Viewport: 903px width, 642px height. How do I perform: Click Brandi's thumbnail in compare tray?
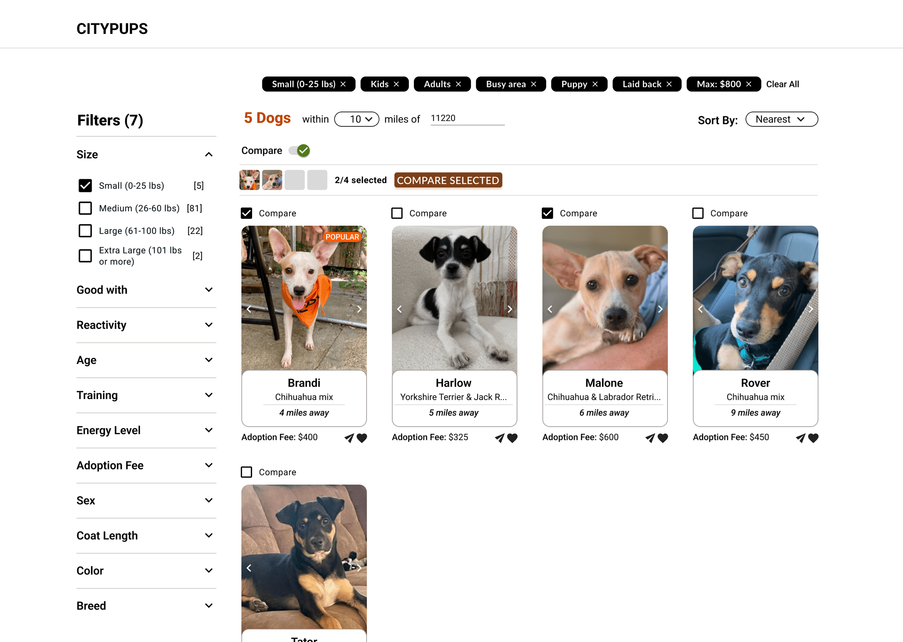250,180
